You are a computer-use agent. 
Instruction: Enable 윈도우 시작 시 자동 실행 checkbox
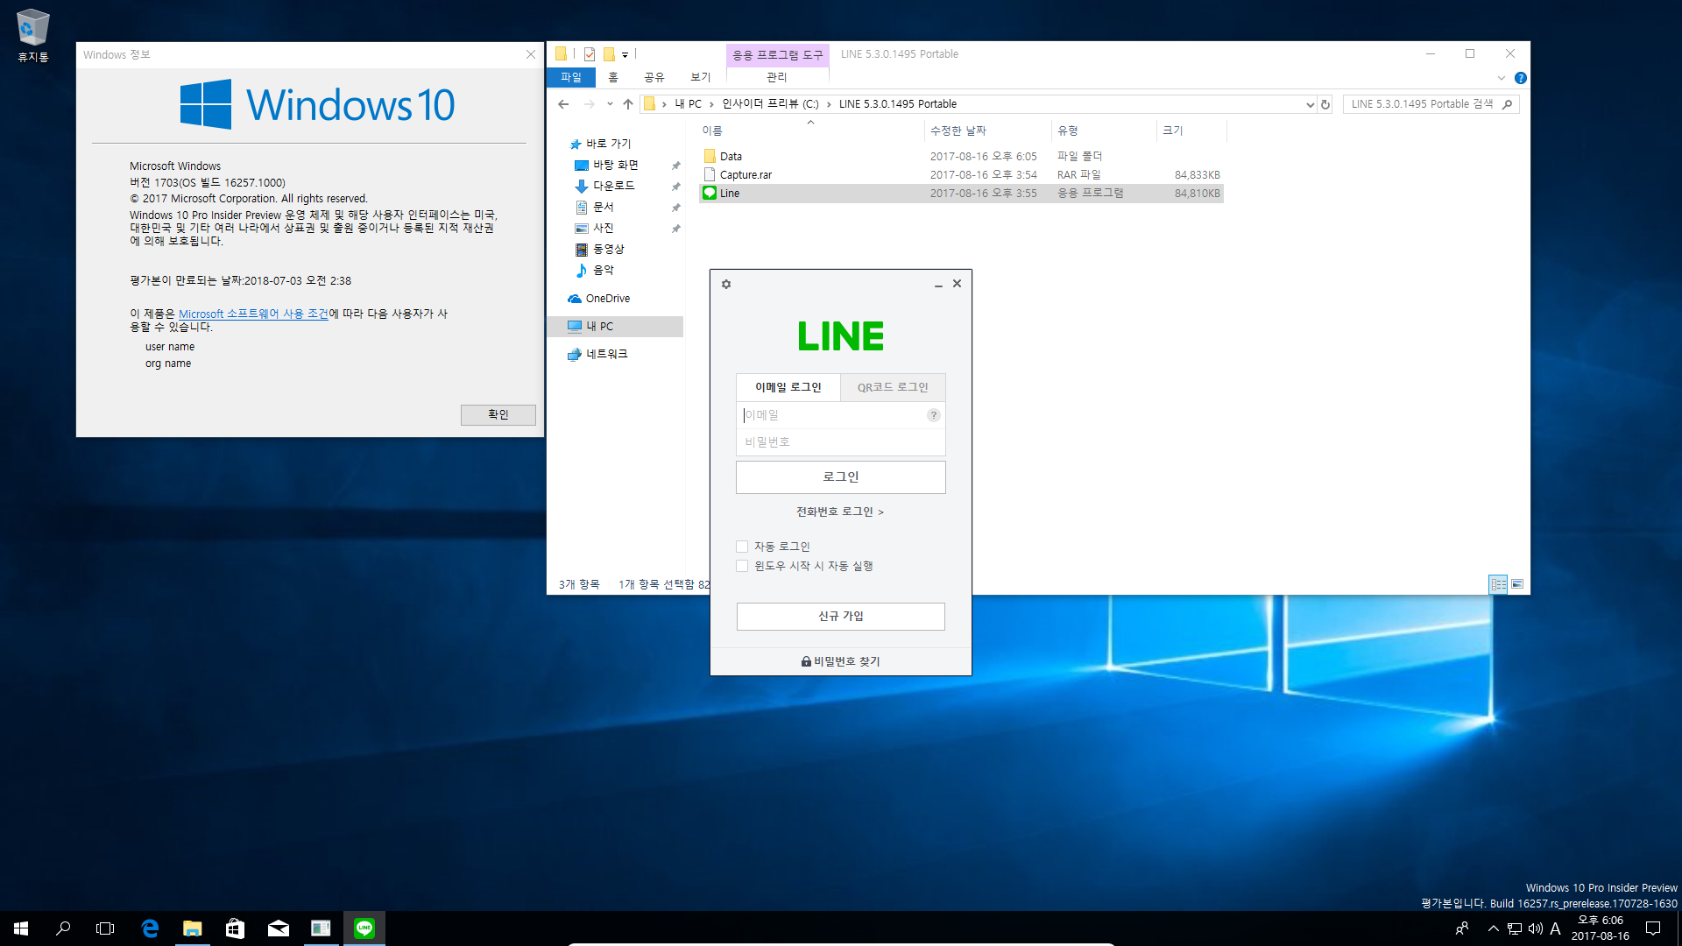pos(742,566)
